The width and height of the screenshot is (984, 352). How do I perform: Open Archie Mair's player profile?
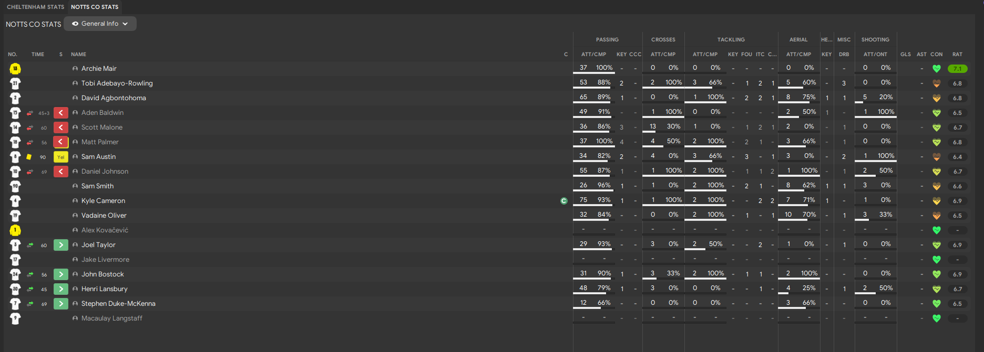click(x=99, y=69)
